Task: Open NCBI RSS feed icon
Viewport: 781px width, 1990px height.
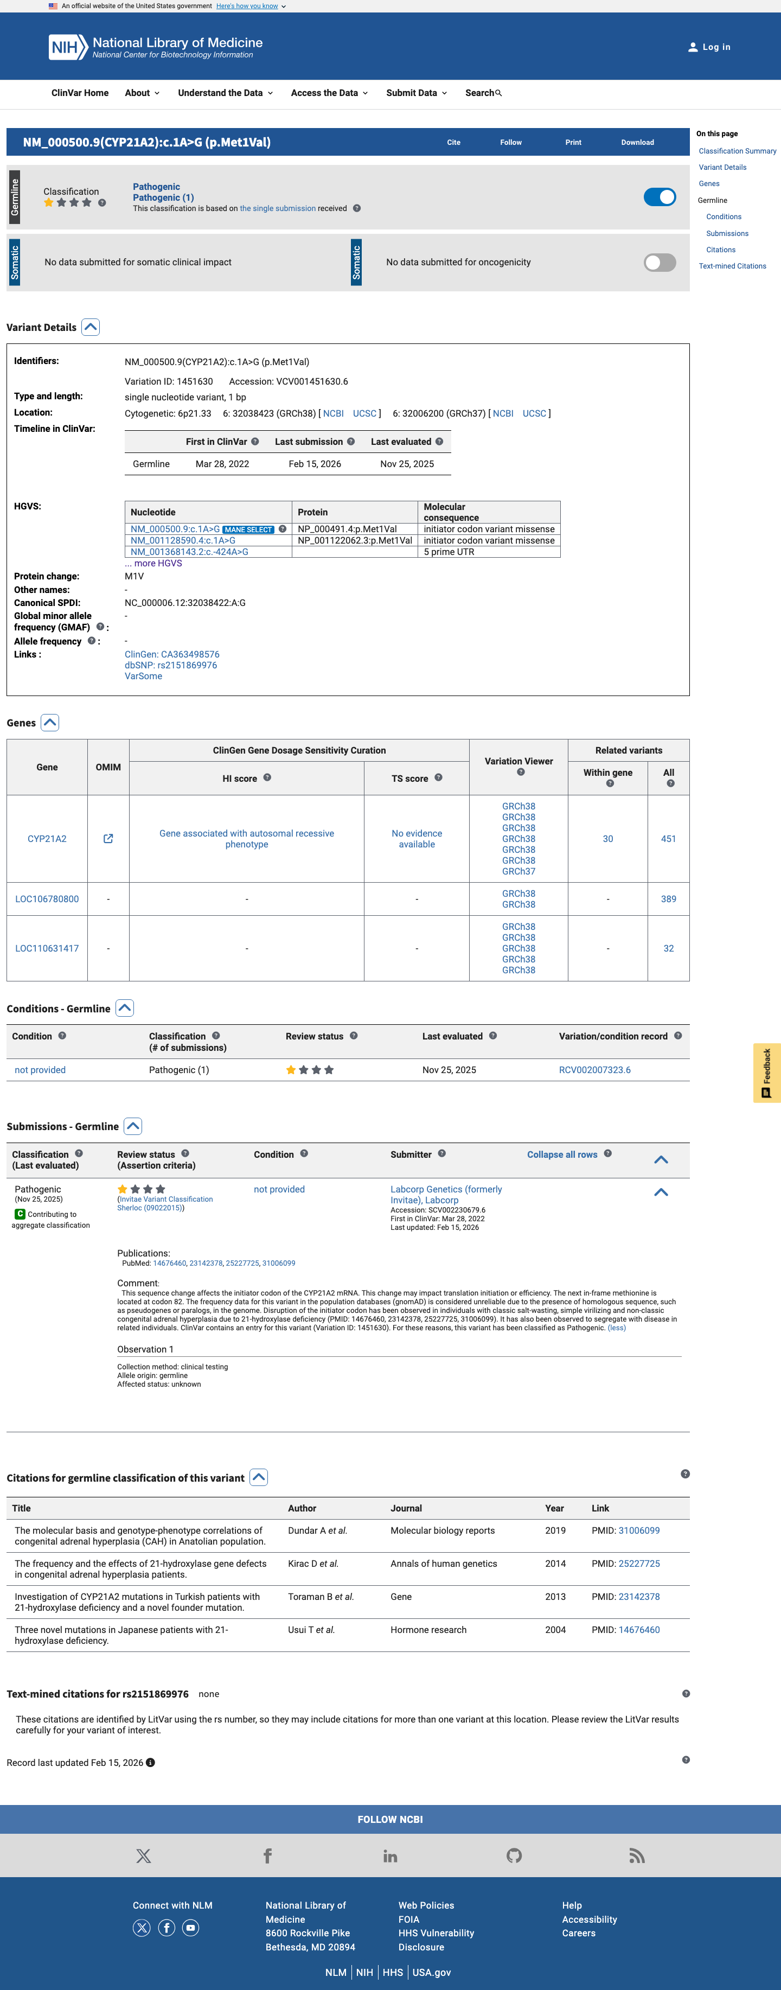Action: click(x=637, y=1857)
